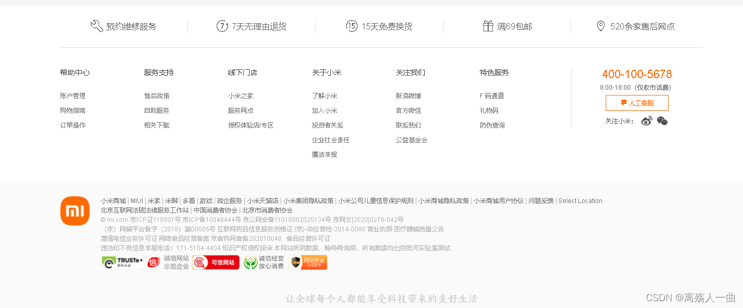This screenshot has width=743, height=308.
Task: Open 北京互联网法院法律服务工作站 link
Action: pyautogui.click(x=145, y=210)
